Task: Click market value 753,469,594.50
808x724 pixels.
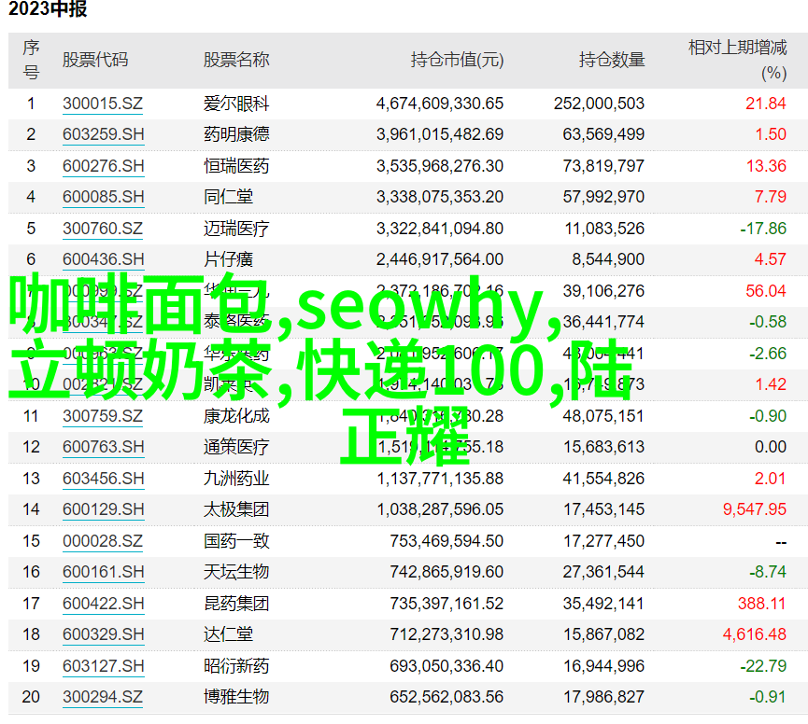Action: tap(447, 541)
